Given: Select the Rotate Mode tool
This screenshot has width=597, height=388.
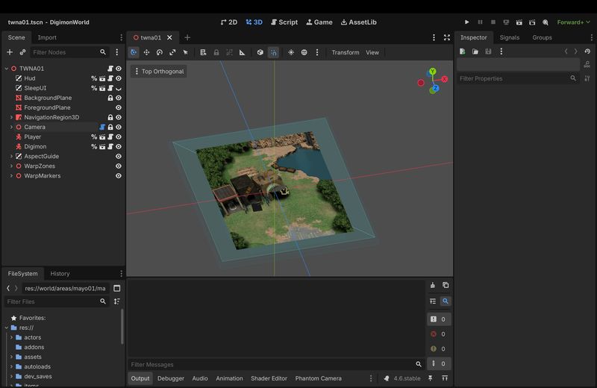Looking at the screenshot, I should point(160,52).
